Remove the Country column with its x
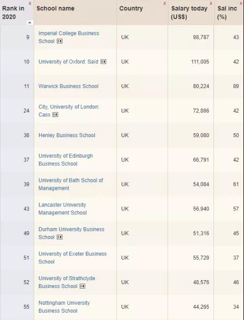Image resolution: width=244 pixels, height=320 pixels. click(165, 3)
